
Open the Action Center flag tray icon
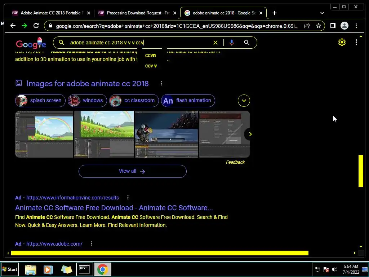[x=326, y=269]
